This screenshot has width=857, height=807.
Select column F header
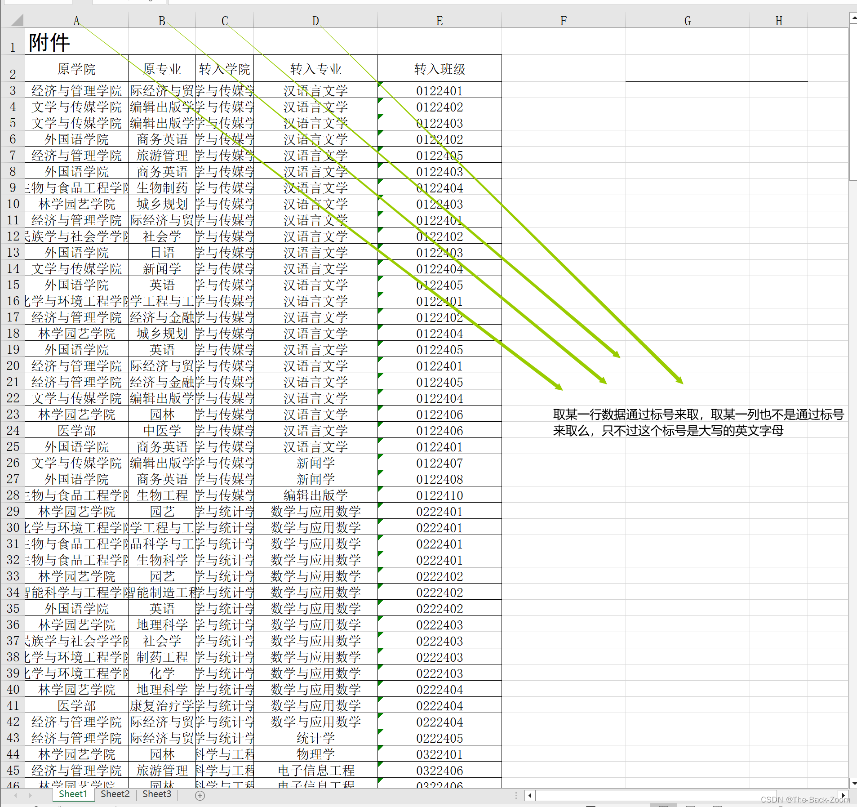coord(564,21)
